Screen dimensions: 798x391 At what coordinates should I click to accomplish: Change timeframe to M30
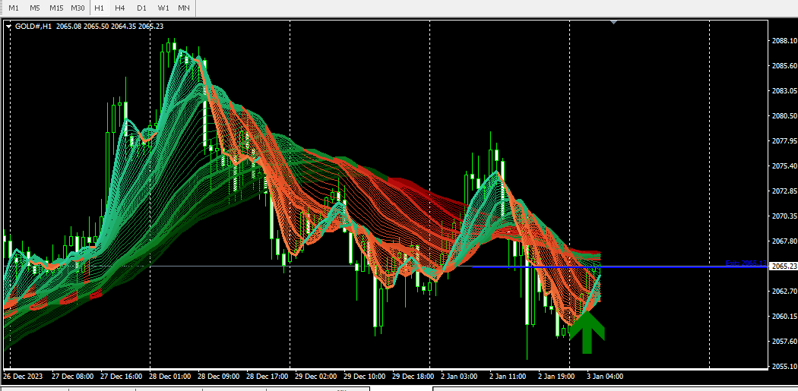(x=78, y=8)
